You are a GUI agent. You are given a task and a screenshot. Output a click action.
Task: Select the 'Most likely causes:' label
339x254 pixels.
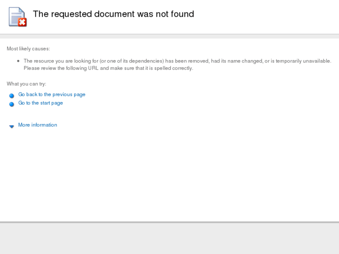(x=28, y=49)
